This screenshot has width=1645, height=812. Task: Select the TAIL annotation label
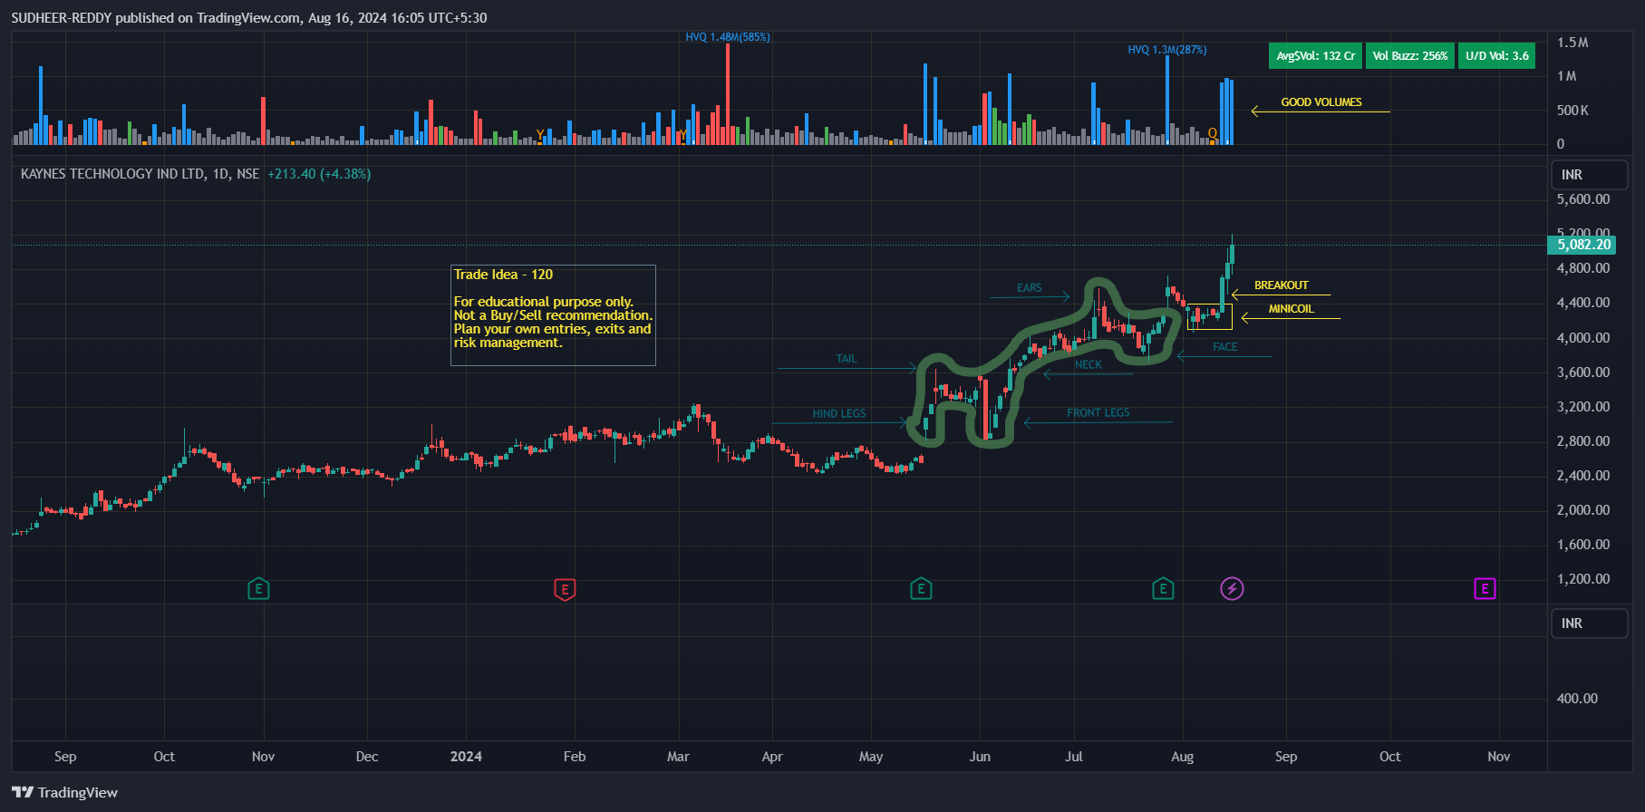[x=846, y=359]
